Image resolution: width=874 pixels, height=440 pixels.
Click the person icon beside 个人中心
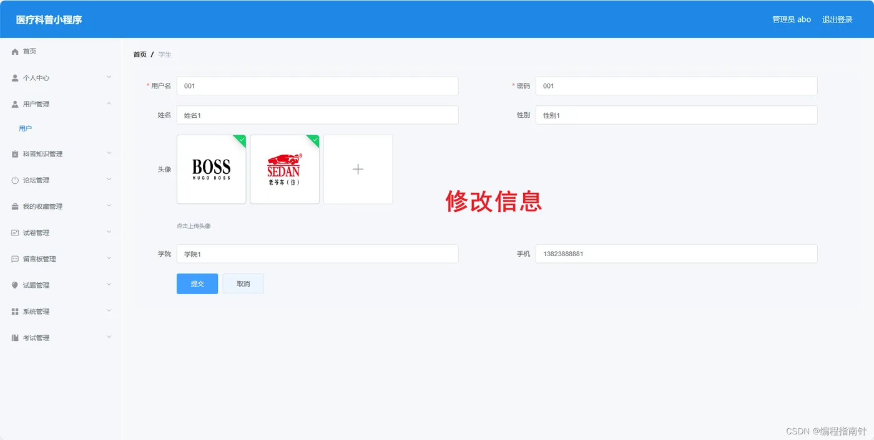15,78
